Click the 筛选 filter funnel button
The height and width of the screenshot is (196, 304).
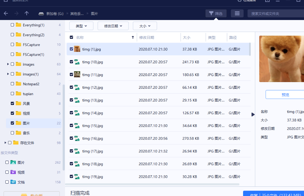tap(216, 13)
